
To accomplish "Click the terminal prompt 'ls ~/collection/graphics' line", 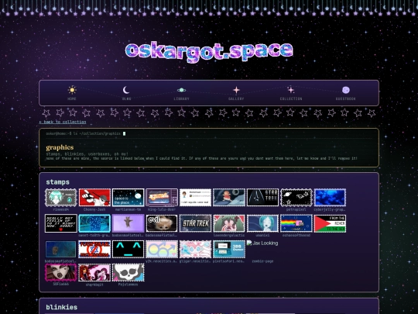I will tap(83, 133).
